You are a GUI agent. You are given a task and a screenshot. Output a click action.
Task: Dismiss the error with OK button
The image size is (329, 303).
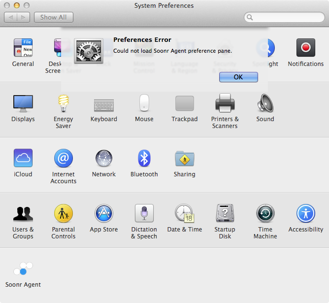(x=238, y=77)
